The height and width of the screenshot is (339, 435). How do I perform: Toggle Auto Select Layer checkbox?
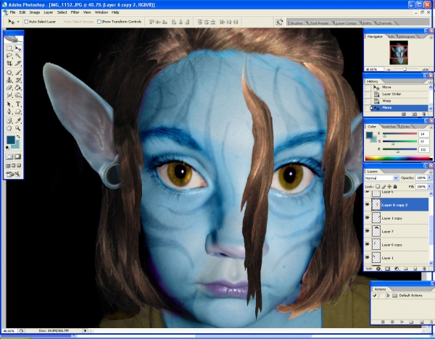click(26, 22)
